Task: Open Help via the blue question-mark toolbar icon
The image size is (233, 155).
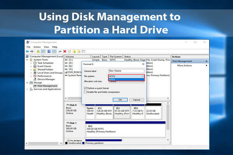Action: pyautogui.click(x=49, y=52)
